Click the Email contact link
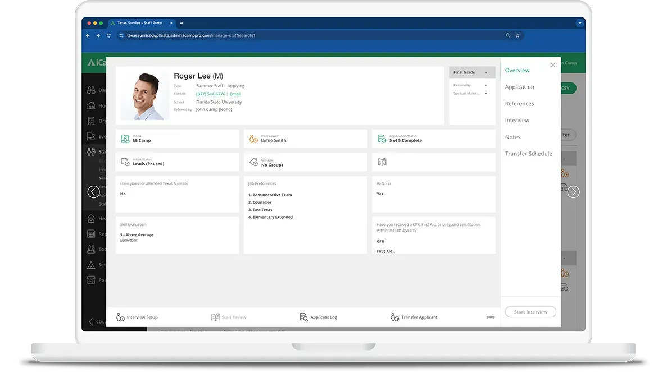 click(235, 94)
